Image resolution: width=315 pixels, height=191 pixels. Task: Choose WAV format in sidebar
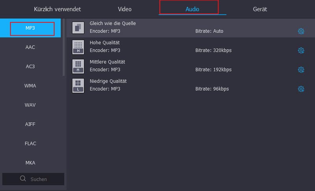pos(30,105)
